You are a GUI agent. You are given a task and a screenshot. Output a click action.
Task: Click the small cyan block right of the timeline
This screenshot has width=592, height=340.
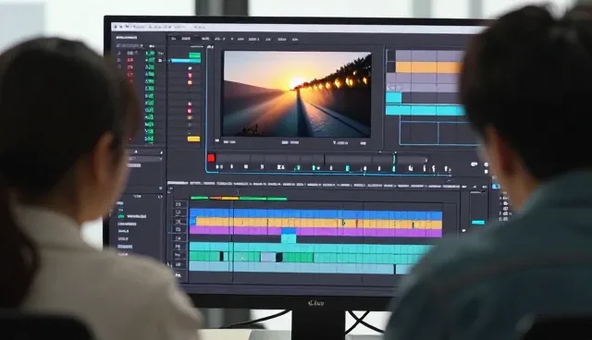pos(478,223)
